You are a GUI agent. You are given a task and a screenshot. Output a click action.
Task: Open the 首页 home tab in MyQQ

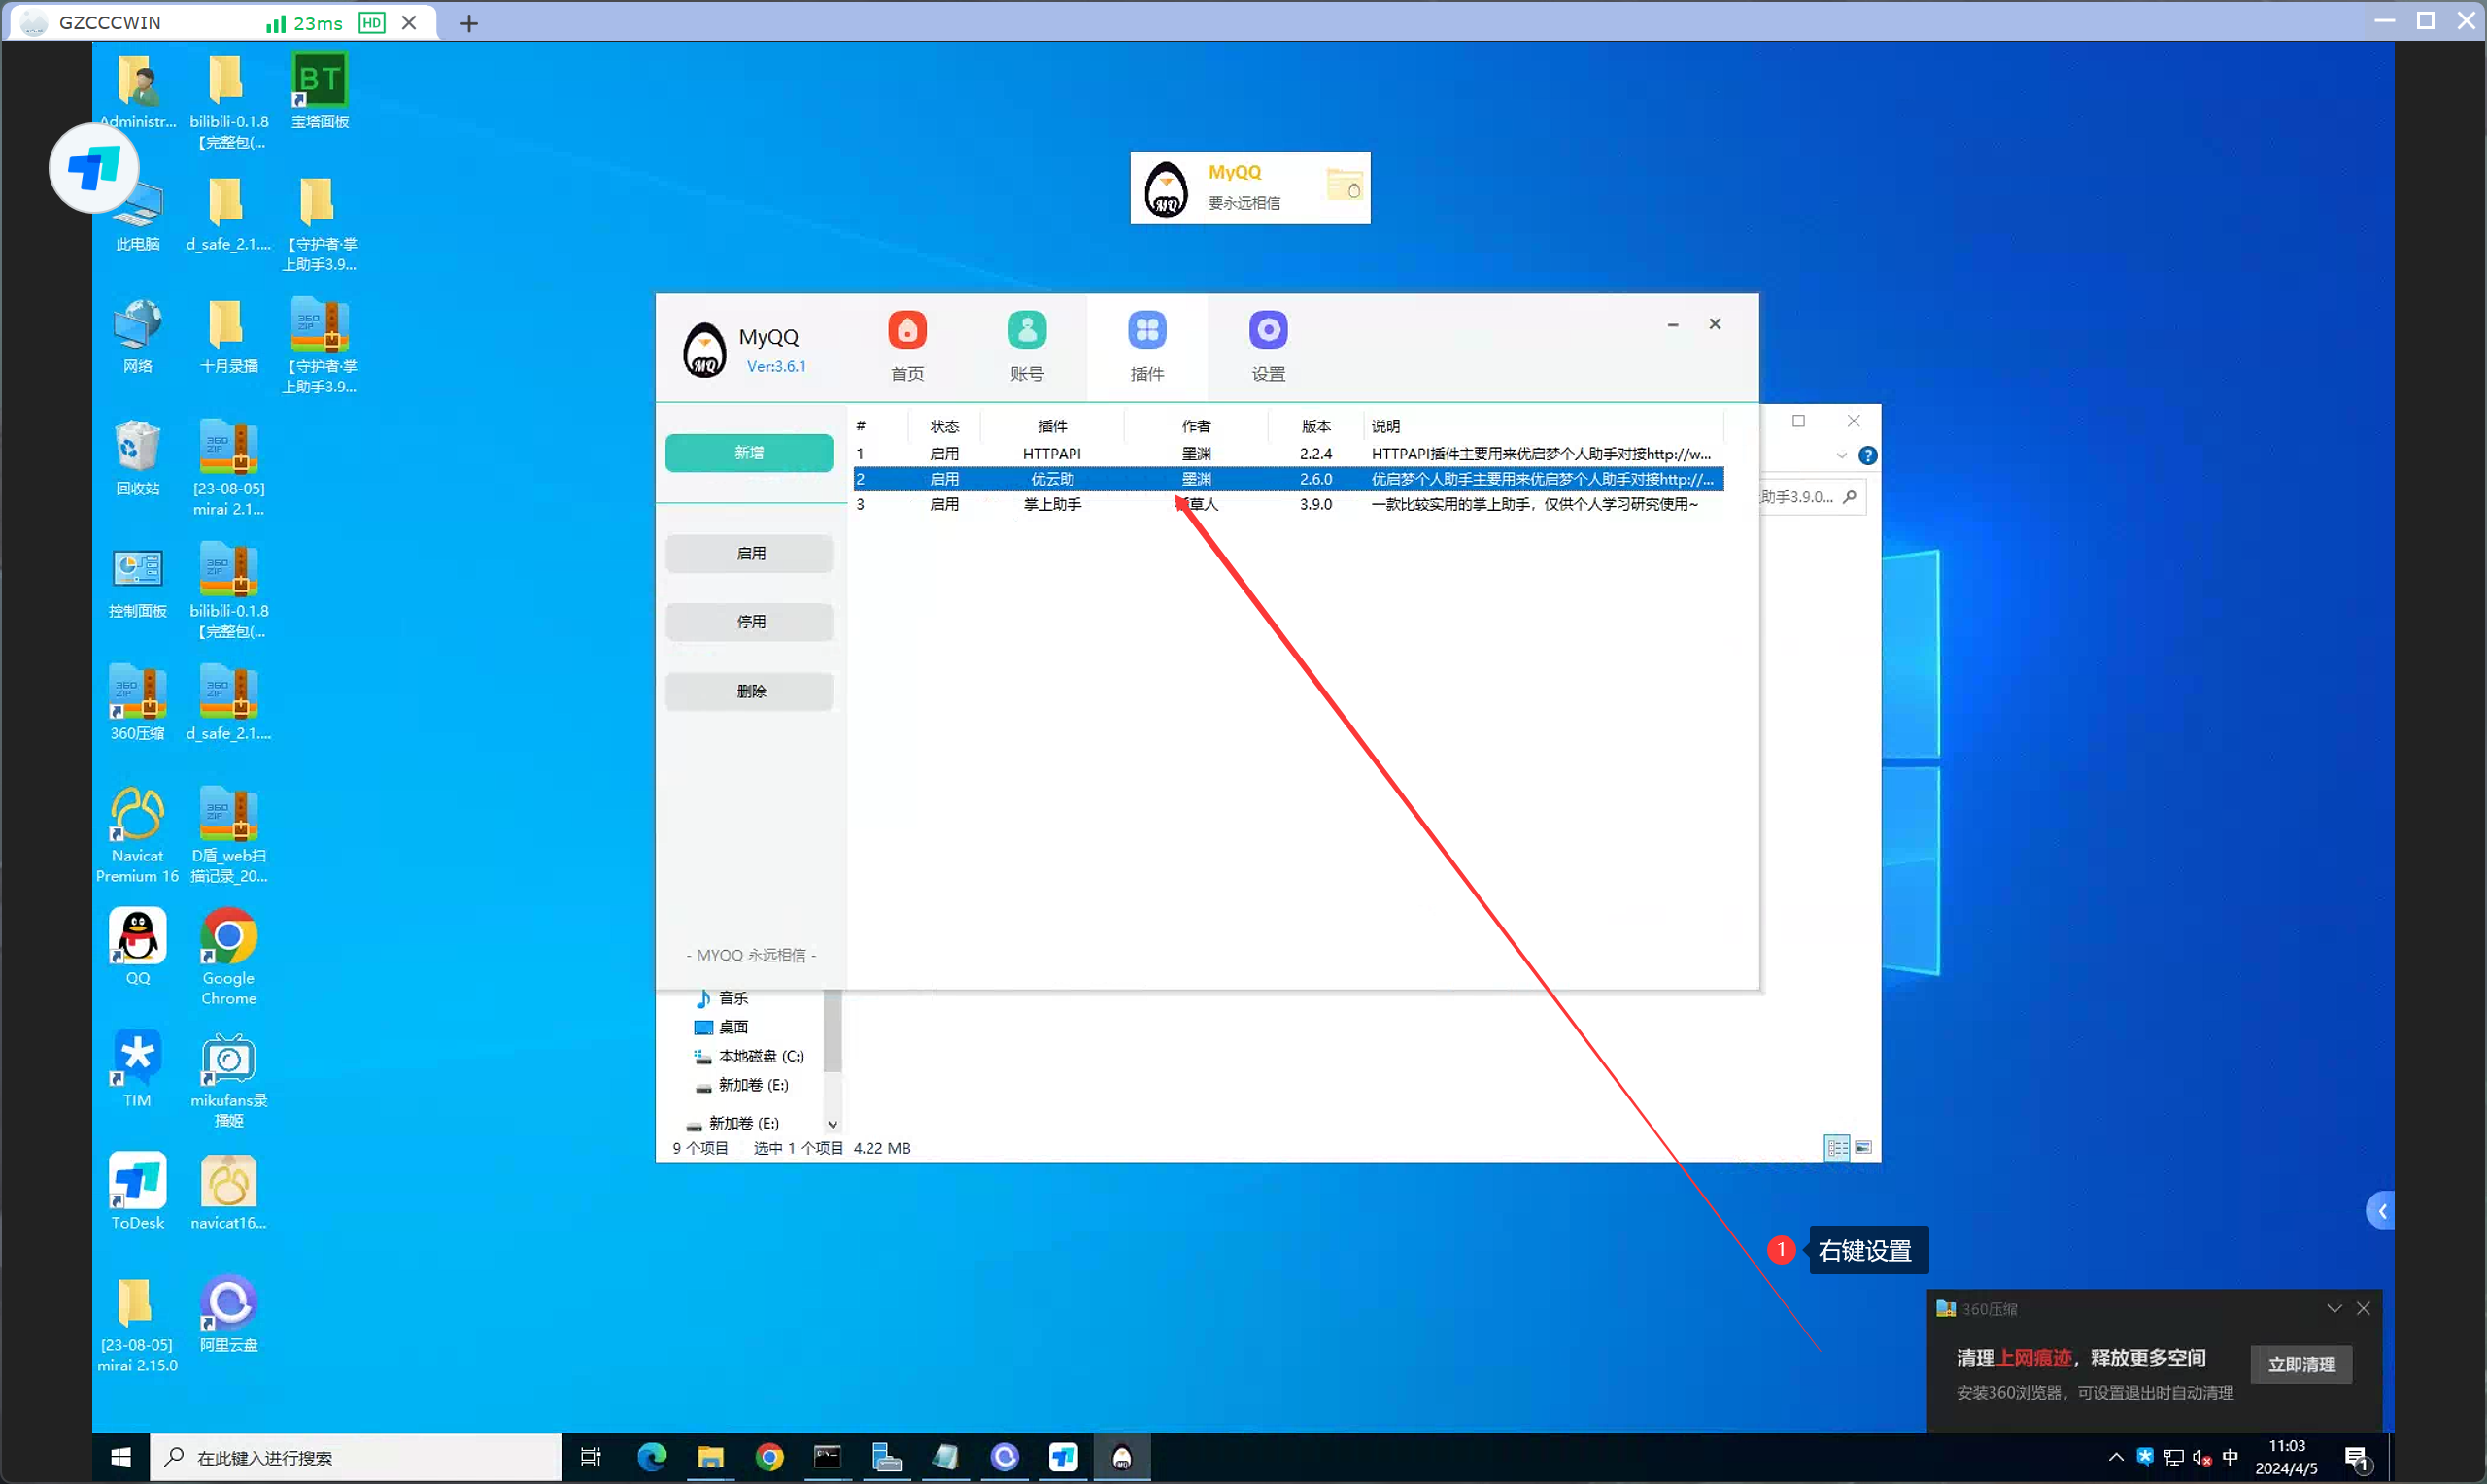click(907, 347)
